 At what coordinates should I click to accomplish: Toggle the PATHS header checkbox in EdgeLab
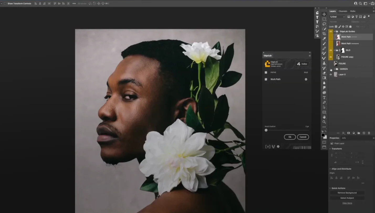266,72
